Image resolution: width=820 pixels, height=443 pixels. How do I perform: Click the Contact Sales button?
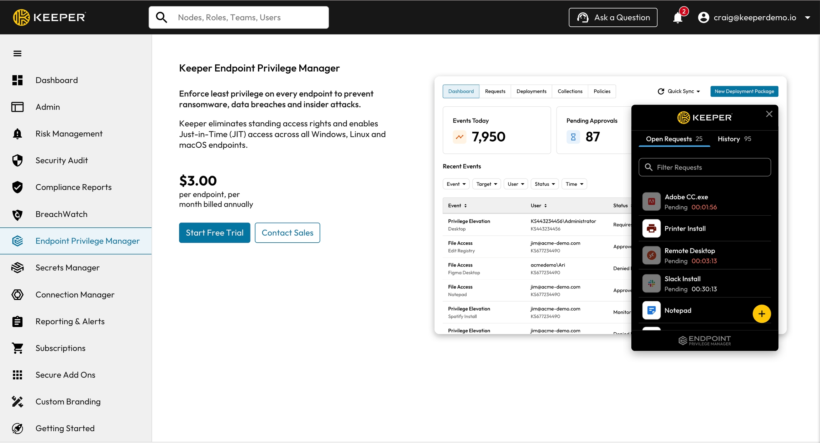pos(287,233)
